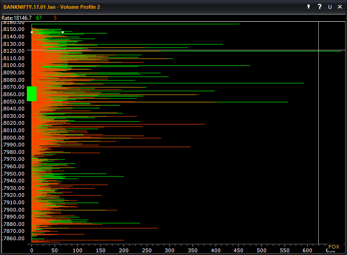Click price label 7860.00
Image resolution: width=347 pixels, height=255 pixels.
point(13,238)
